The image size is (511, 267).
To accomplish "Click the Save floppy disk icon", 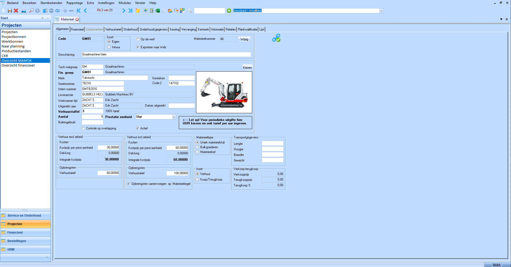I will pyautogui.click(x=10, y=11).
